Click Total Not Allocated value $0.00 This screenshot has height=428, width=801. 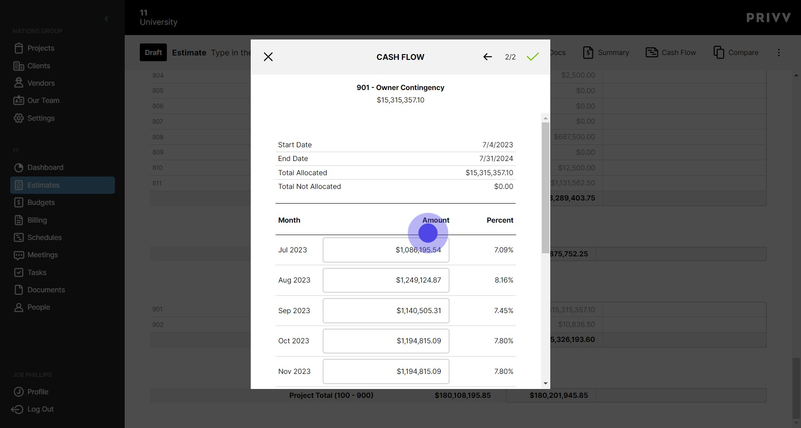pyautogui.click(x=504, y=186)
